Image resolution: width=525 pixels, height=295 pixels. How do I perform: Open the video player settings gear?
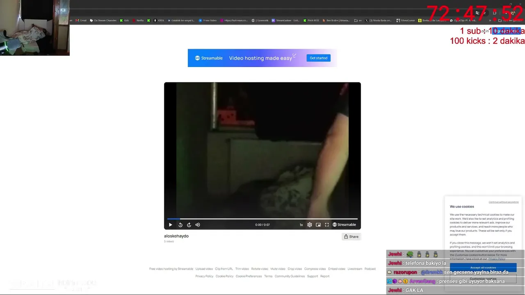tap(310, 225)
